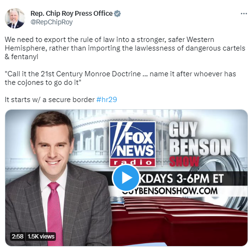The width and height of the screenshot is (248, 248).
Task: Click the host's pink tie in the thumbnail
Action: [x=54, y=211]
